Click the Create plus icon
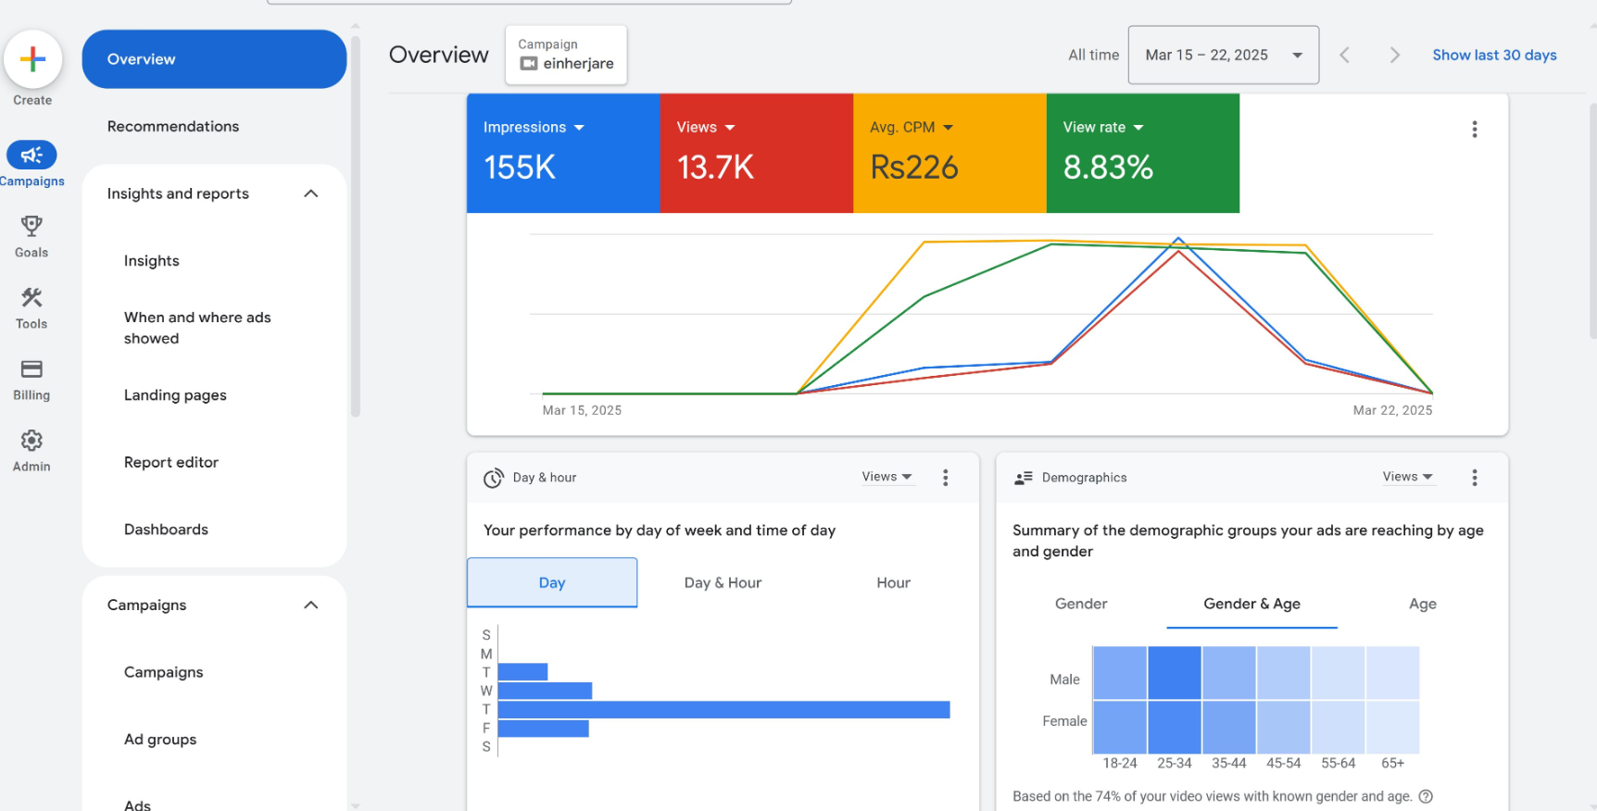The image size is (1597, 811). coord(32,59)
